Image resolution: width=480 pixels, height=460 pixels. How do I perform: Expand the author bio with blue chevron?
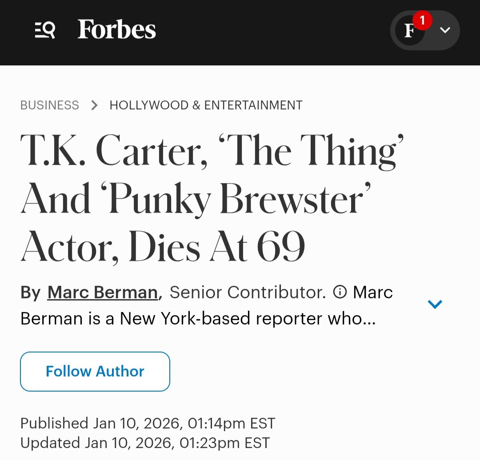coord(435,304)
